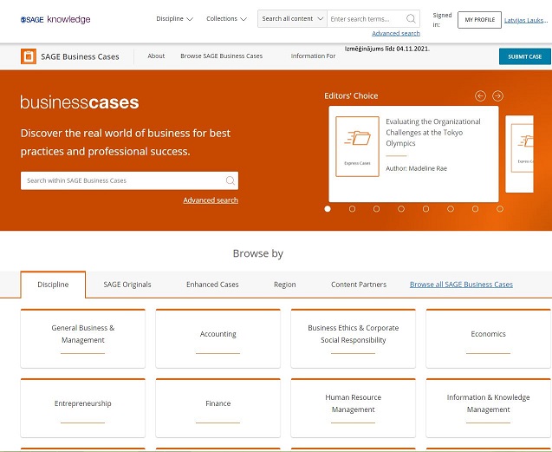This screenshot has width=552, height=452.
Task: Open the Accounting discipline card
Action: (218, 339)
